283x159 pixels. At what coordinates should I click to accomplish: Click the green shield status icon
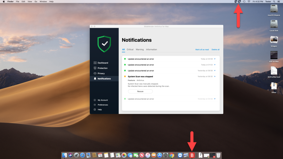104,44
